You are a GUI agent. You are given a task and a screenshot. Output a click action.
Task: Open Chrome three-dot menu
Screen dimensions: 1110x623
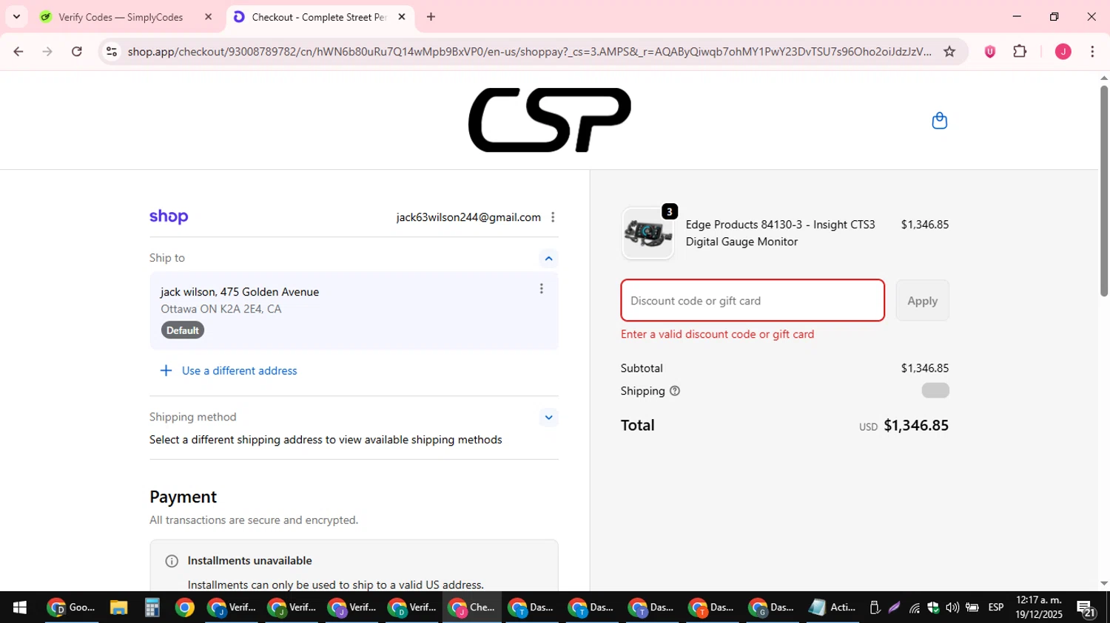(x=1092, y=51)
